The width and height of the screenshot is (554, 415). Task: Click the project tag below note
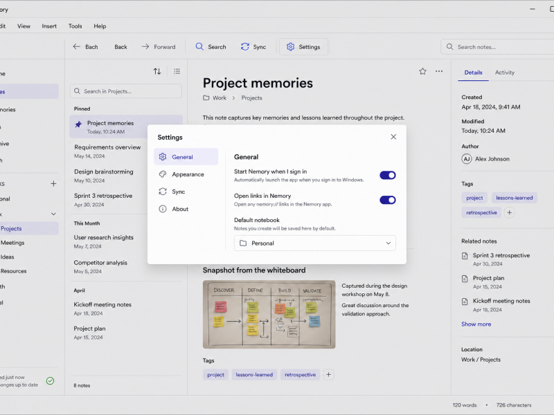tap(215, 374)
